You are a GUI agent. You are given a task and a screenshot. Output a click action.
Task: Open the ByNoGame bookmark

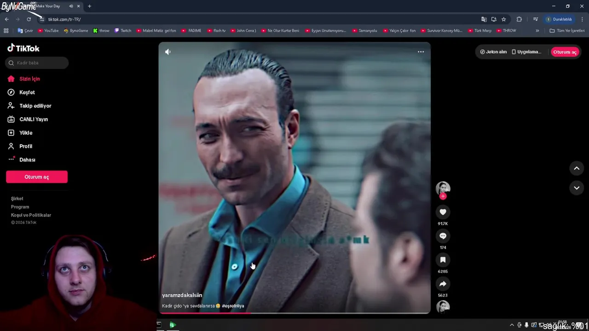click(76, 31)
